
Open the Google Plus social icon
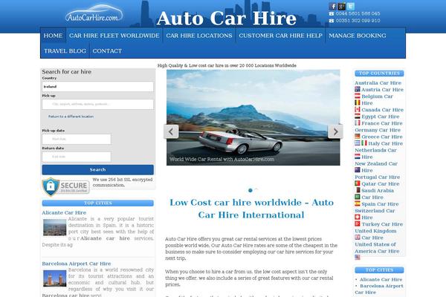(x=342, y=6)
